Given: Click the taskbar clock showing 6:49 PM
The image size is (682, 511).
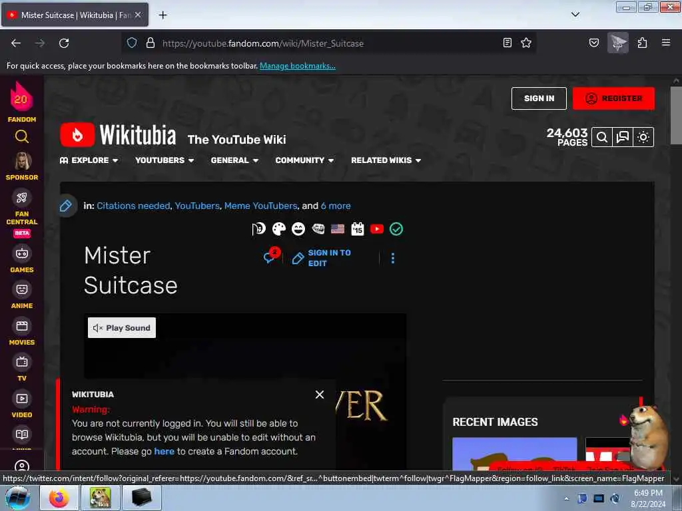Looking at the screenshot, I should click(648, 498).
